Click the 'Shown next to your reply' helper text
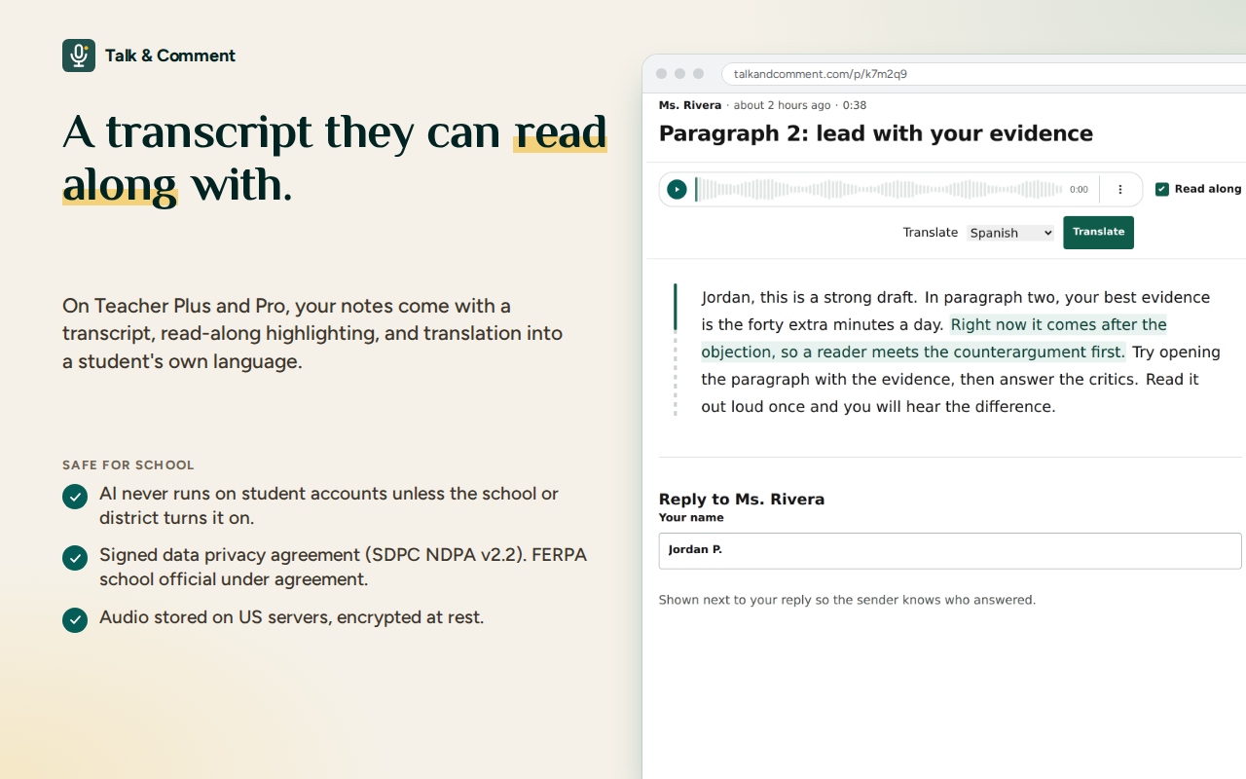 (847, 600)
